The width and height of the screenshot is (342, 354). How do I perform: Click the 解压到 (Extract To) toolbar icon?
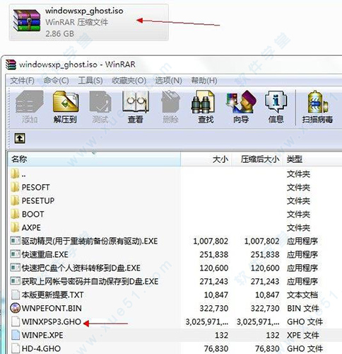pyautogui.click(x=65, y=108)
